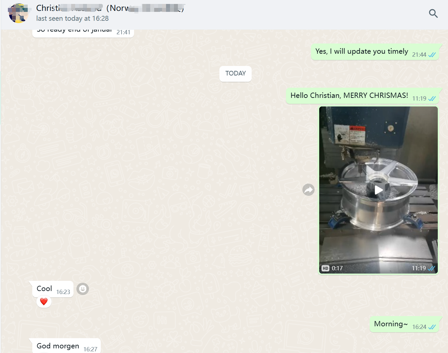The height and width of the screenshot is (353, 448).
Task: Open the contact's profile picture
Action: (18, 13)
